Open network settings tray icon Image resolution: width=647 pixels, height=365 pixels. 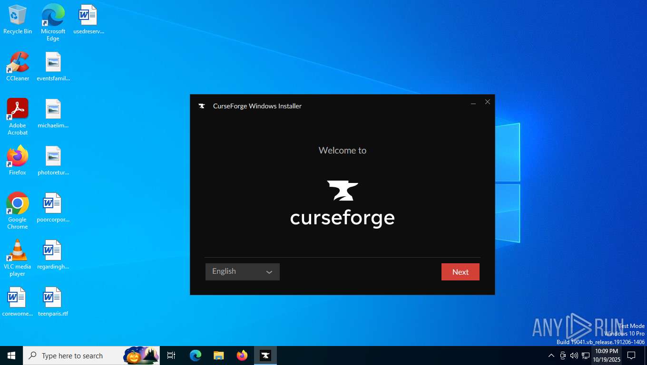(586, 355)
